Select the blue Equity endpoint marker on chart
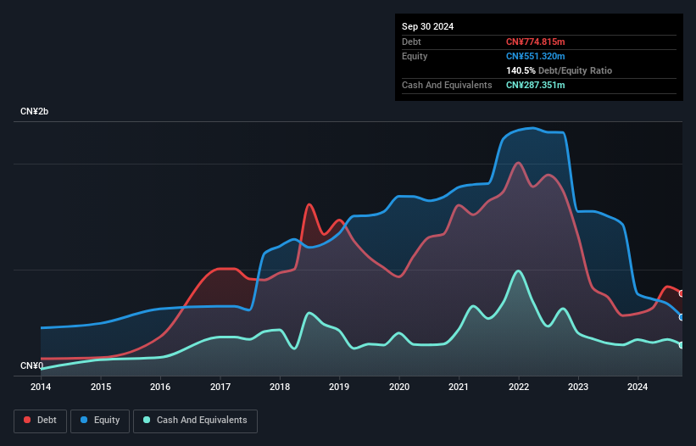This screenshot has width=696, height=446. (682, 317)
